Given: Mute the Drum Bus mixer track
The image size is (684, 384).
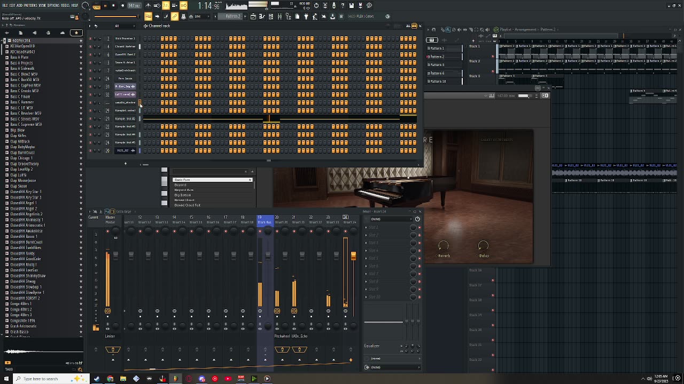Looking at the screenshot, I should pyautogui.click(x=260, y=231).
